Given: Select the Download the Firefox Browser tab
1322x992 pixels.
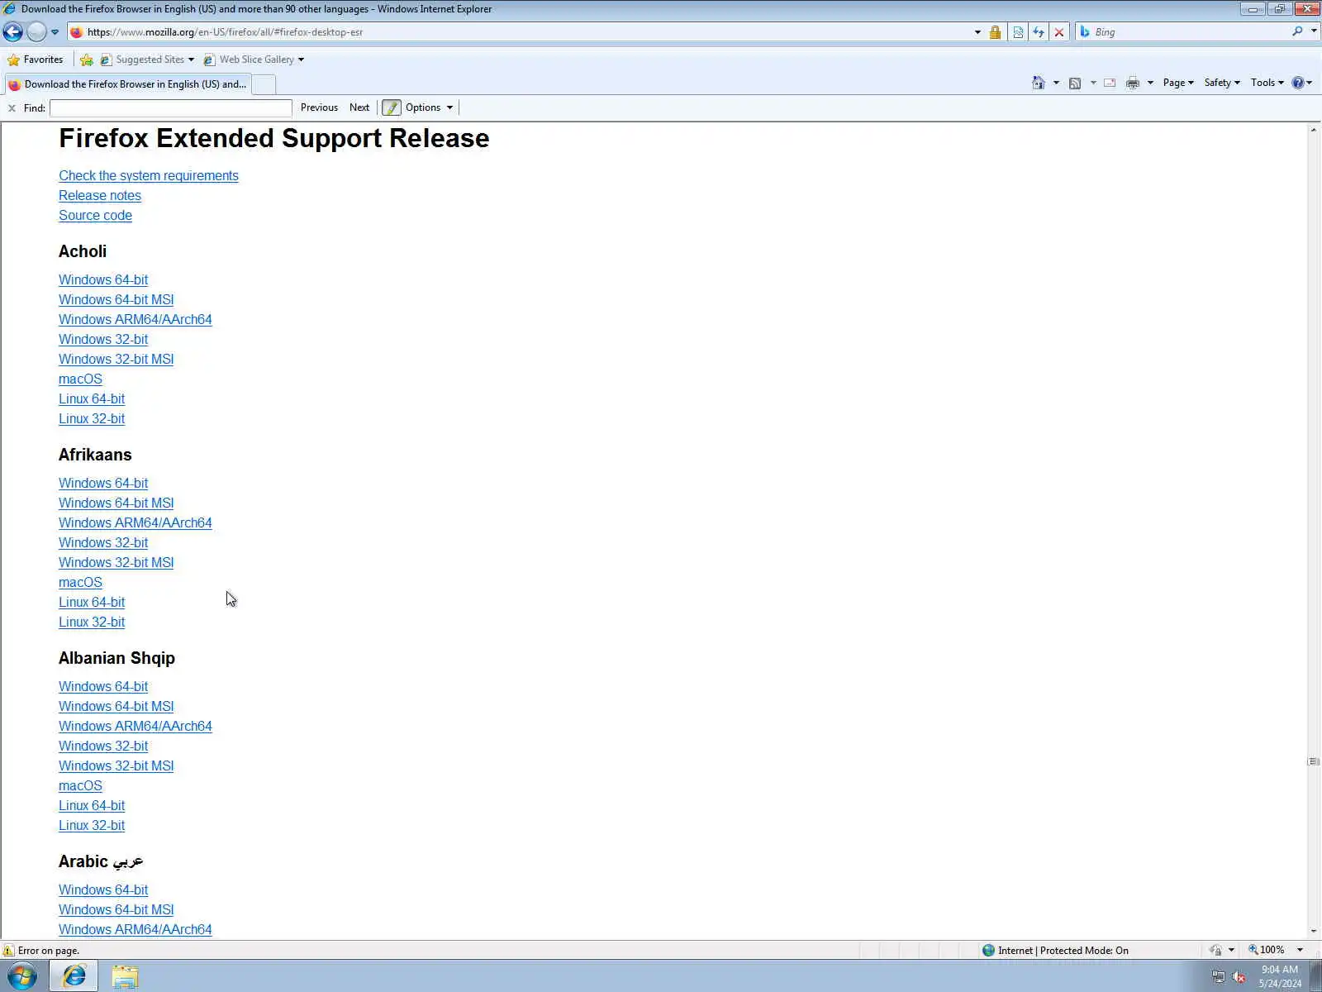Looking at the screenshot, I should click(128, 84).
